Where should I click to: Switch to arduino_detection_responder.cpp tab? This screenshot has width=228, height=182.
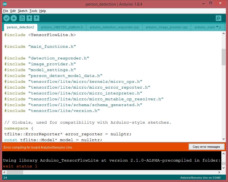(x=114, y=27)
